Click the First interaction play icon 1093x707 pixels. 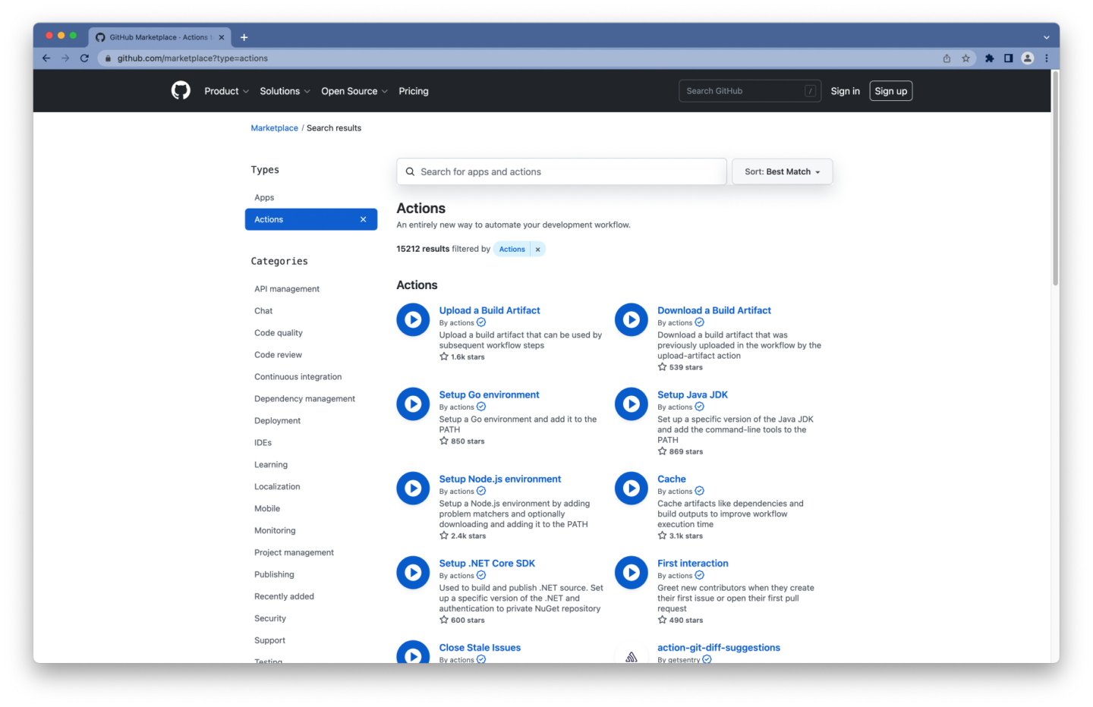[x=632, y=573]
